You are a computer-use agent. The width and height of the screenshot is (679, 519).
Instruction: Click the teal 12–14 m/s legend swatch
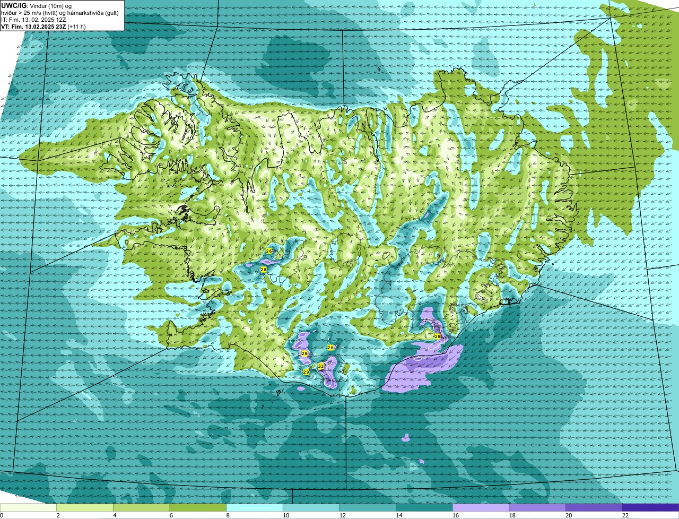click(368, 507)
